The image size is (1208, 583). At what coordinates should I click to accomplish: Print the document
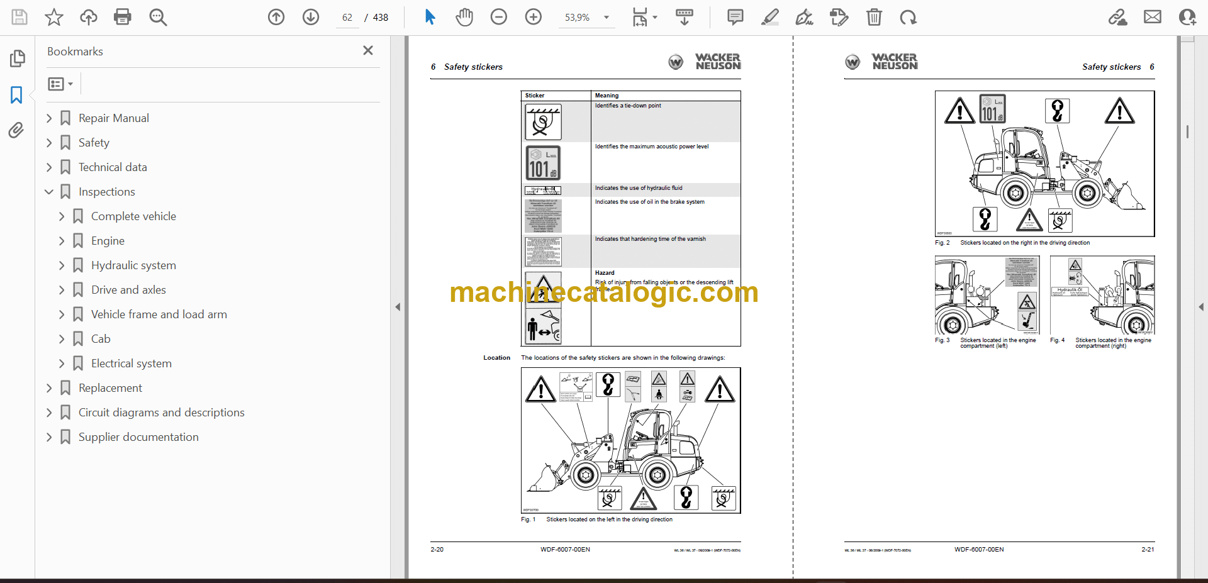tap(123, 17)
